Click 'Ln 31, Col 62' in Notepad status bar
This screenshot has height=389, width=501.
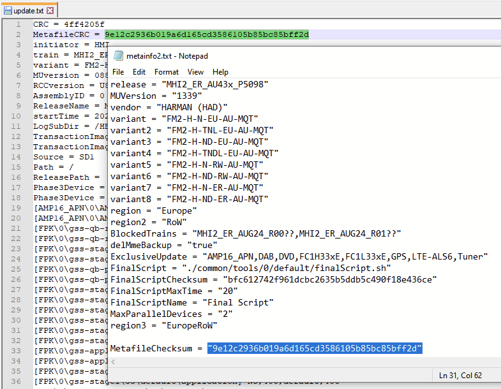tap(460, 375)
